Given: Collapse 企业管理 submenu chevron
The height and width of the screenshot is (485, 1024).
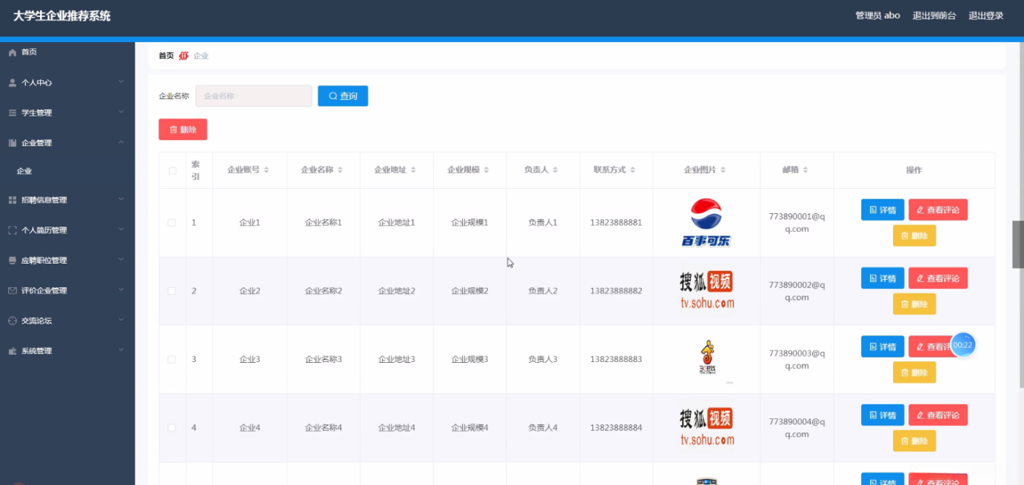Looking at the screenshot, I should [x=121, y=142].
